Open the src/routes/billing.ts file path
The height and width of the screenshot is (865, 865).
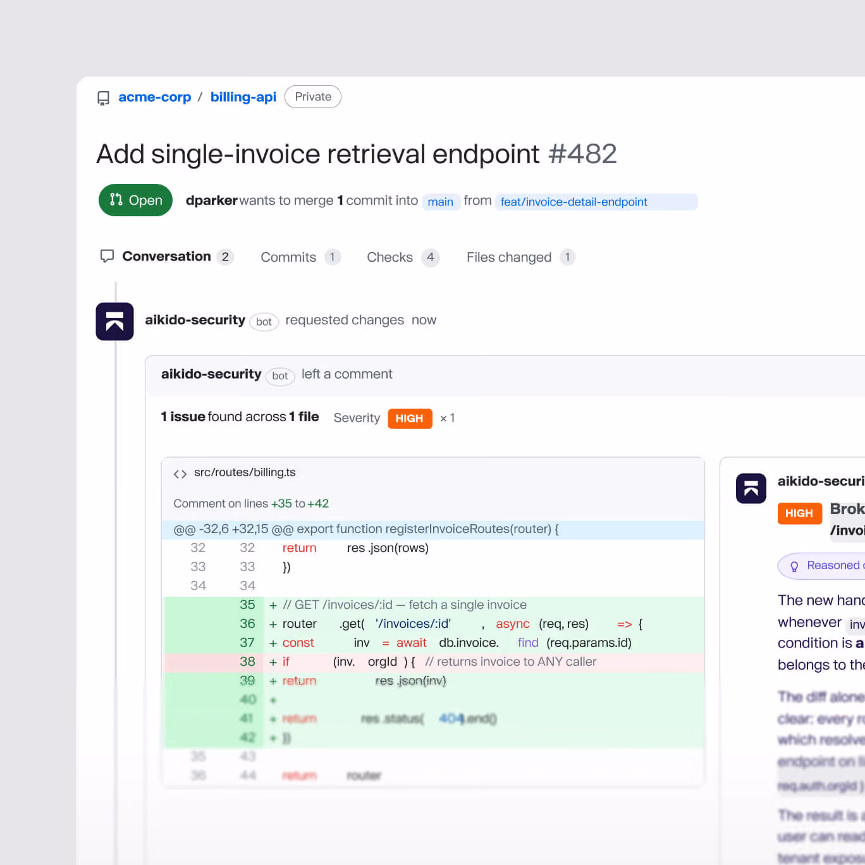[x=245, y=472]
